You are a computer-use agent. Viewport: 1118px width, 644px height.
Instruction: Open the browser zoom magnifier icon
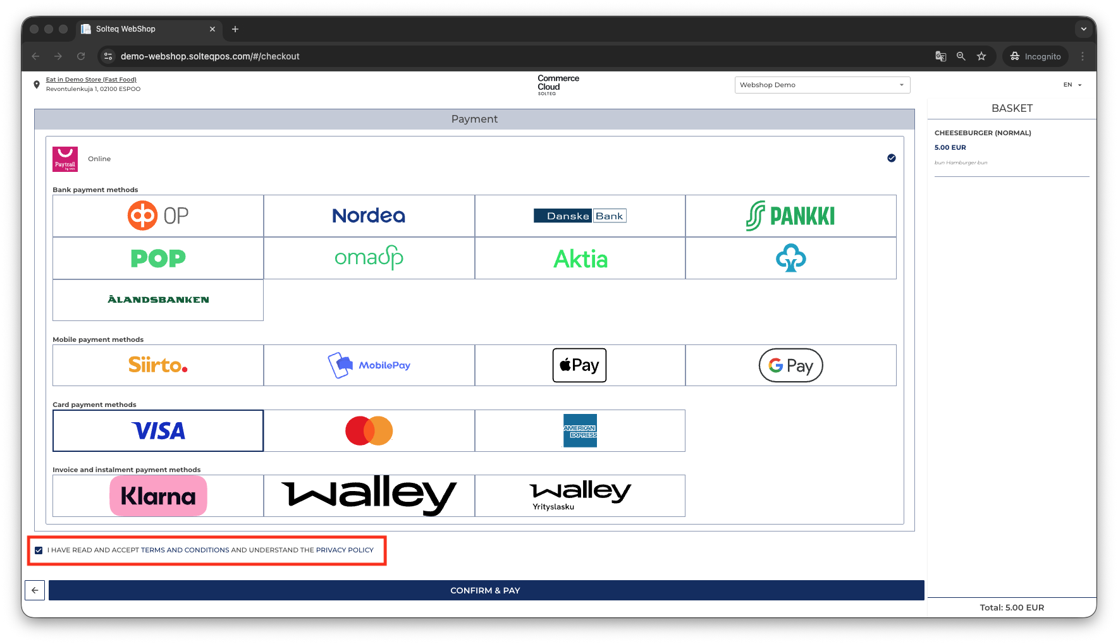click(x=961, y=56)
